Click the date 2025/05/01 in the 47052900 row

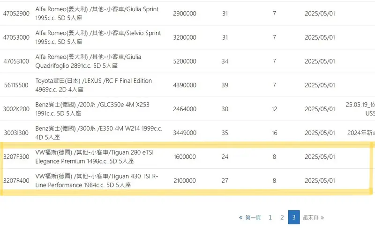tap(320, 14)
